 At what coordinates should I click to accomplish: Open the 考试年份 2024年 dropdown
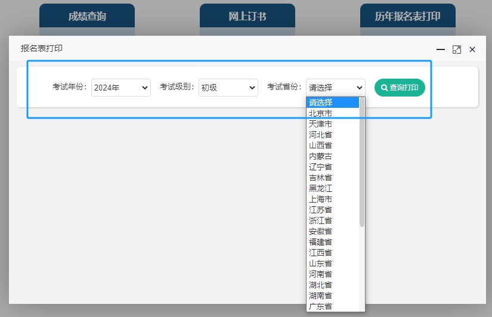121,88
